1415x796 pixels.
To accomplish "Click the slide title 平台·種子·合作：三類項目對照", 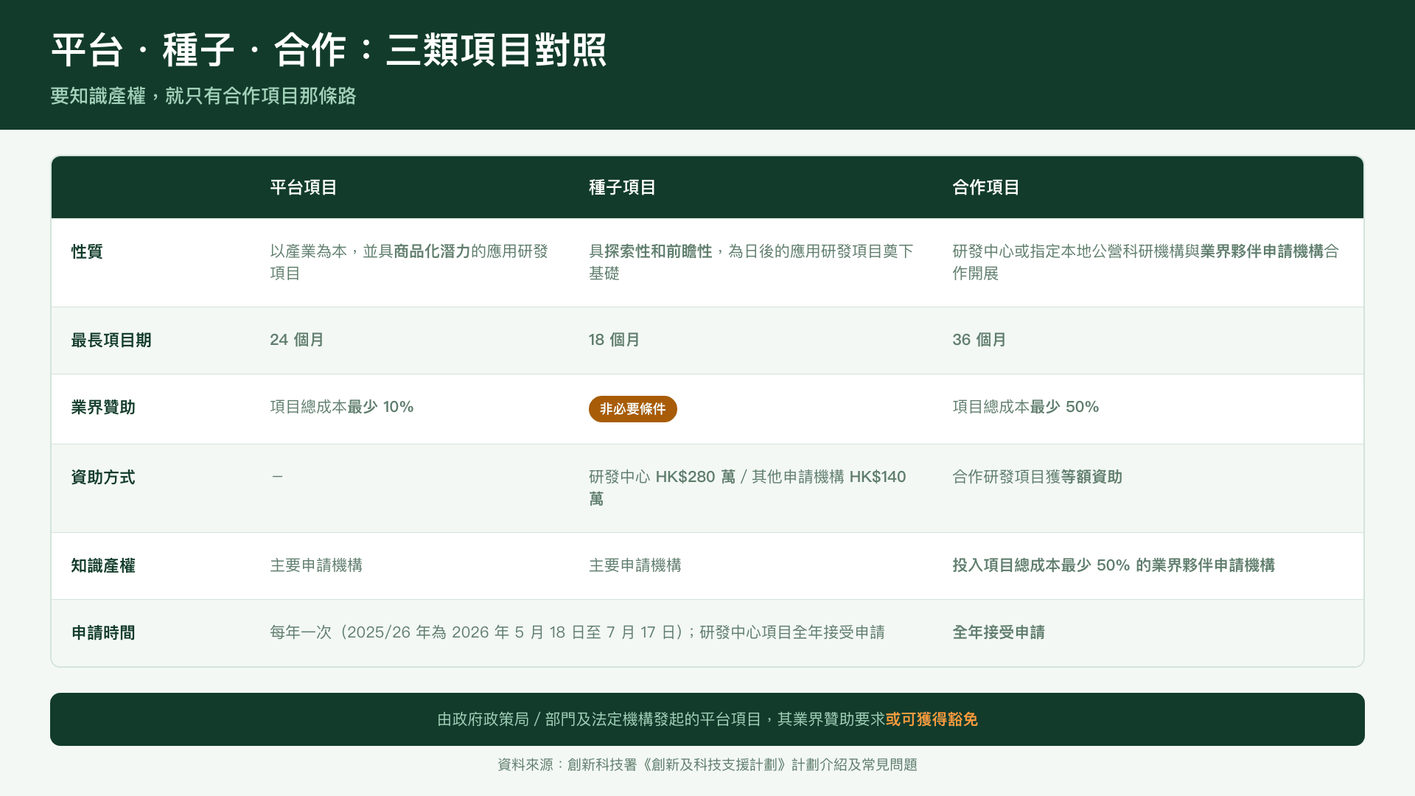I will point(329,50).
